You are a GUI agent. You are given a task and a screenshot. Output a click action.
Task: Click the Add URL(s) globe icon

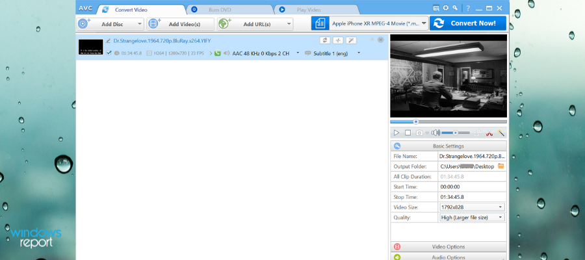(x=225, y=23)
